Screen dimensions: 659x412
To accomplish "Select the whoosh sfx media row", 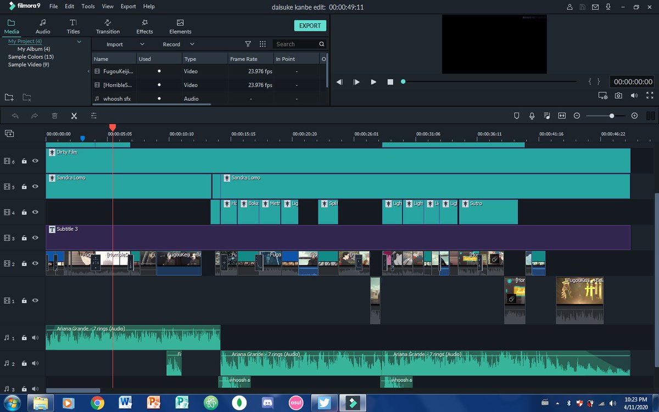I will point(209,99).
